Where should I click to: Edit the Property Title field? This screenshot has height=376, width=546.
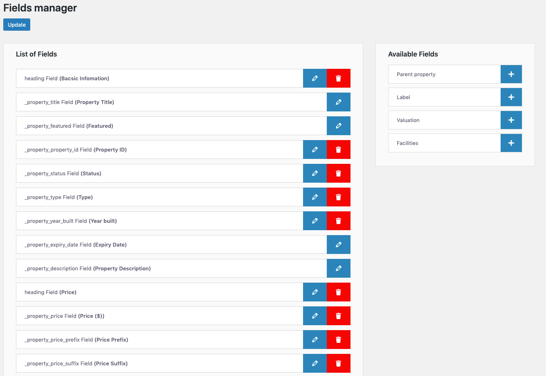pos(338,102)
